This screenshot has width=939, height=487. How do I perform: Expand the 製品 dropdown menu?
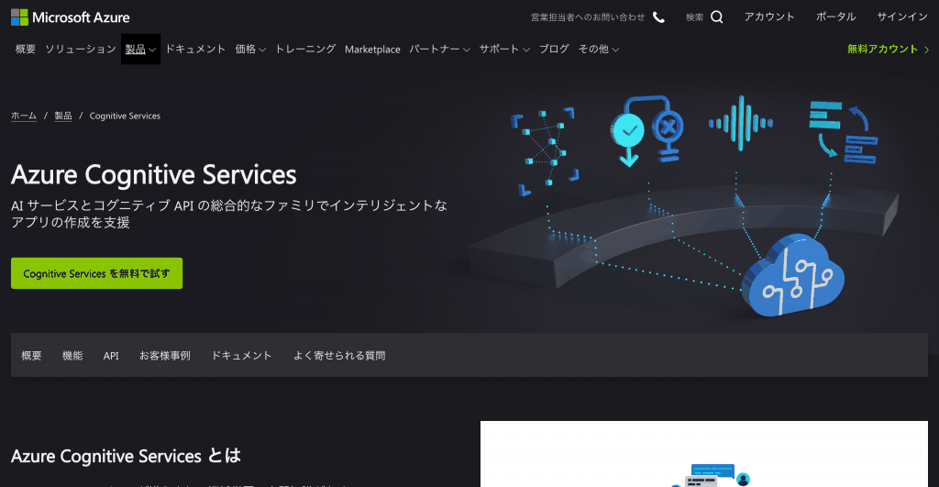pos(140,50)
